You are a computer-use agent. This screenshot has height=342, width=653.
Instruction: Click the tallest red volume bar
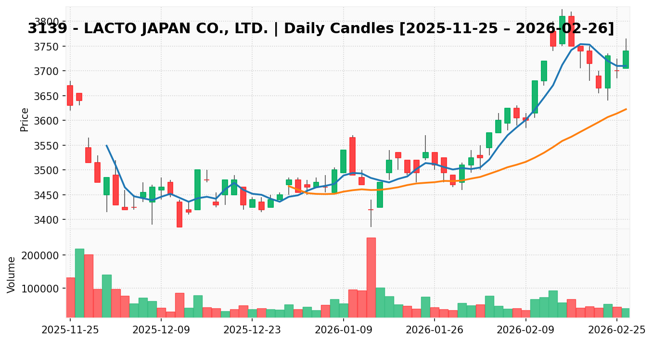(x=371, y=277)
